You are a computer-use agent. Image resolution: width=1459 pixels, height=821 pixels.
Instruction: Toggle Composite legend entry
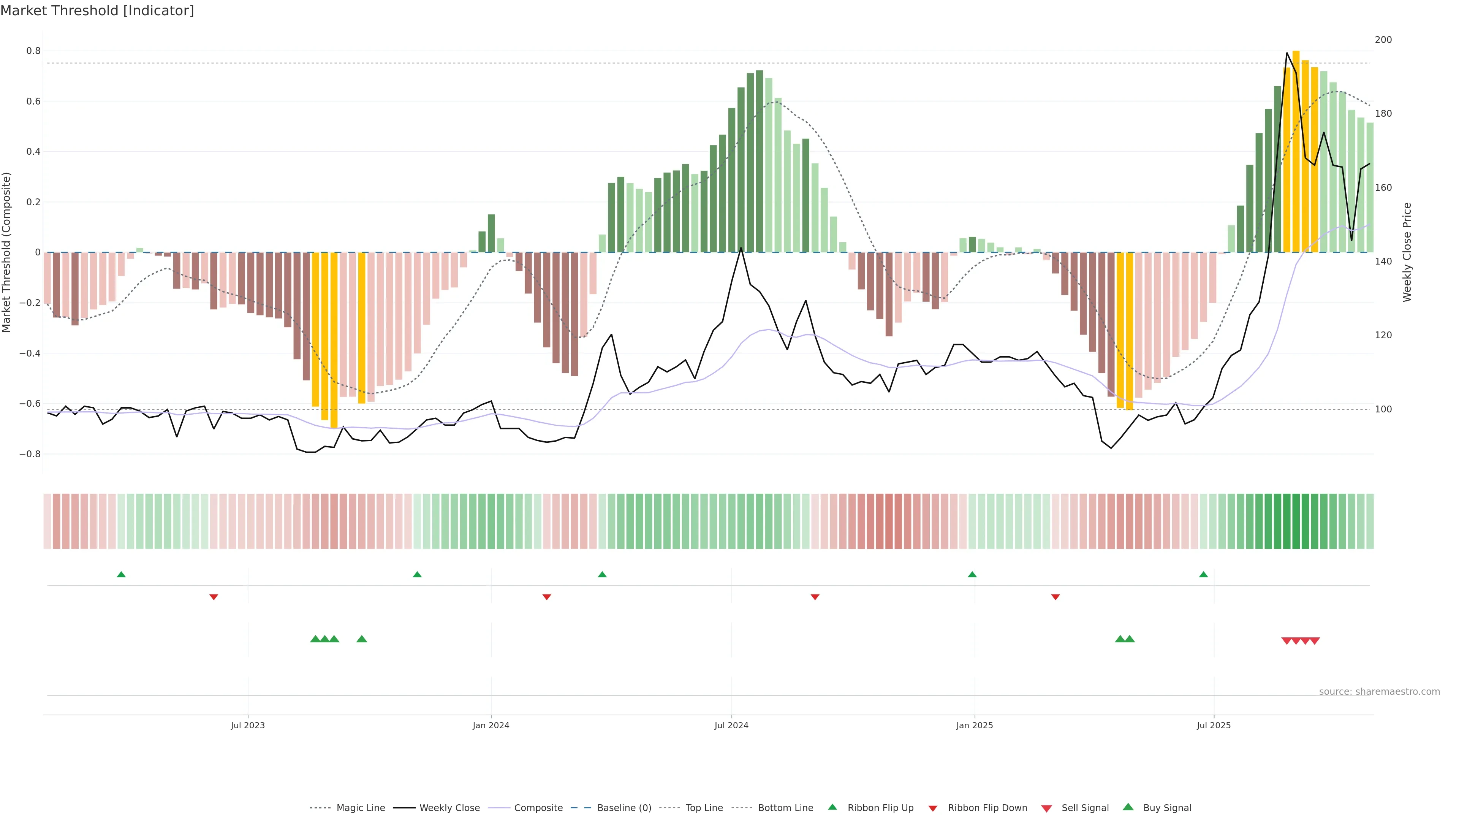tap(538, 808)
